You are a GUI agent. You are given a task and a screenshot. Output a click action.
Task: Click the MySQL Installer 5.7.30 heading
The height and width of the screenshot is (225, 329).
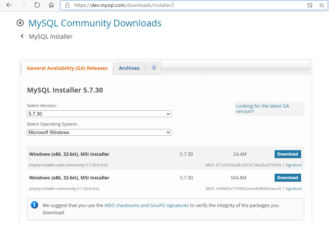coord(65,90)
